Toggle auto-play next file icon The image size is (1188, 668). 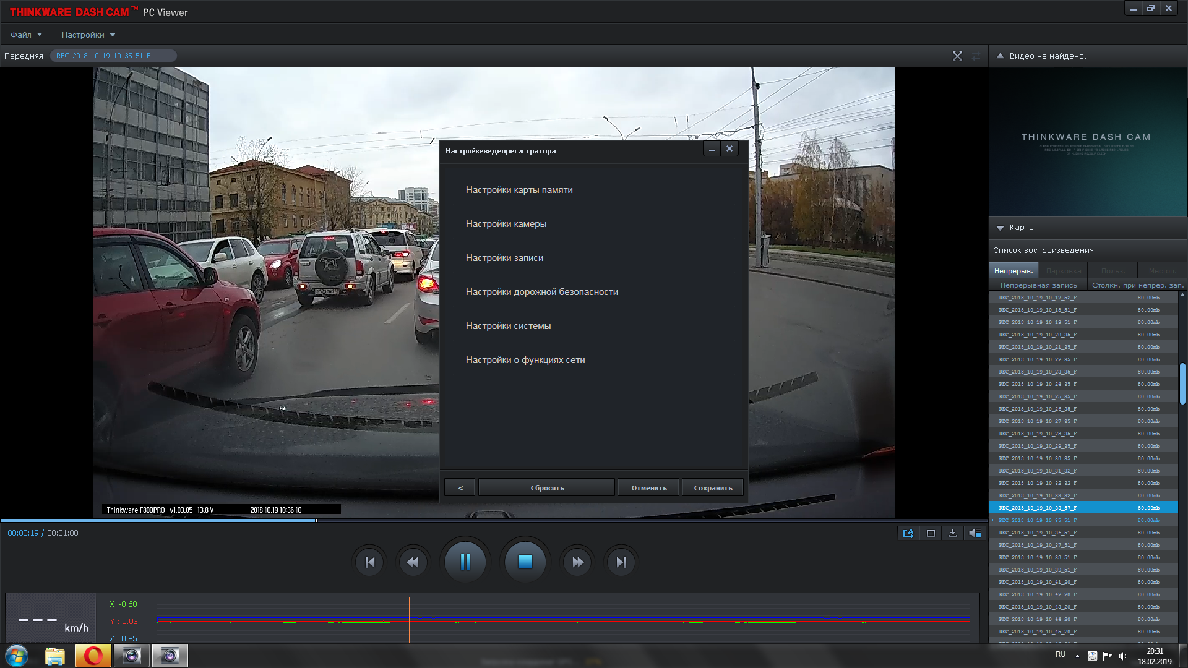pos(908,533)
